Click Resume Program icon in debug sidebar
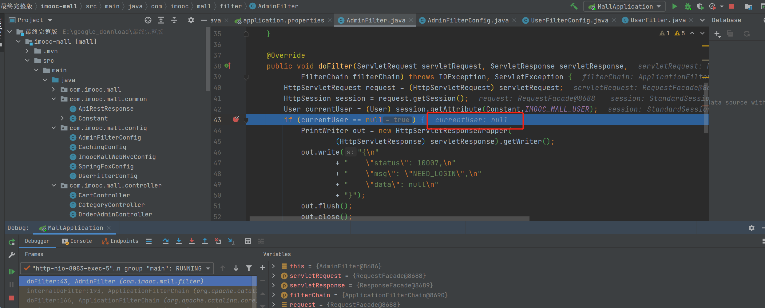765x308 pixels. coord(12,271)
